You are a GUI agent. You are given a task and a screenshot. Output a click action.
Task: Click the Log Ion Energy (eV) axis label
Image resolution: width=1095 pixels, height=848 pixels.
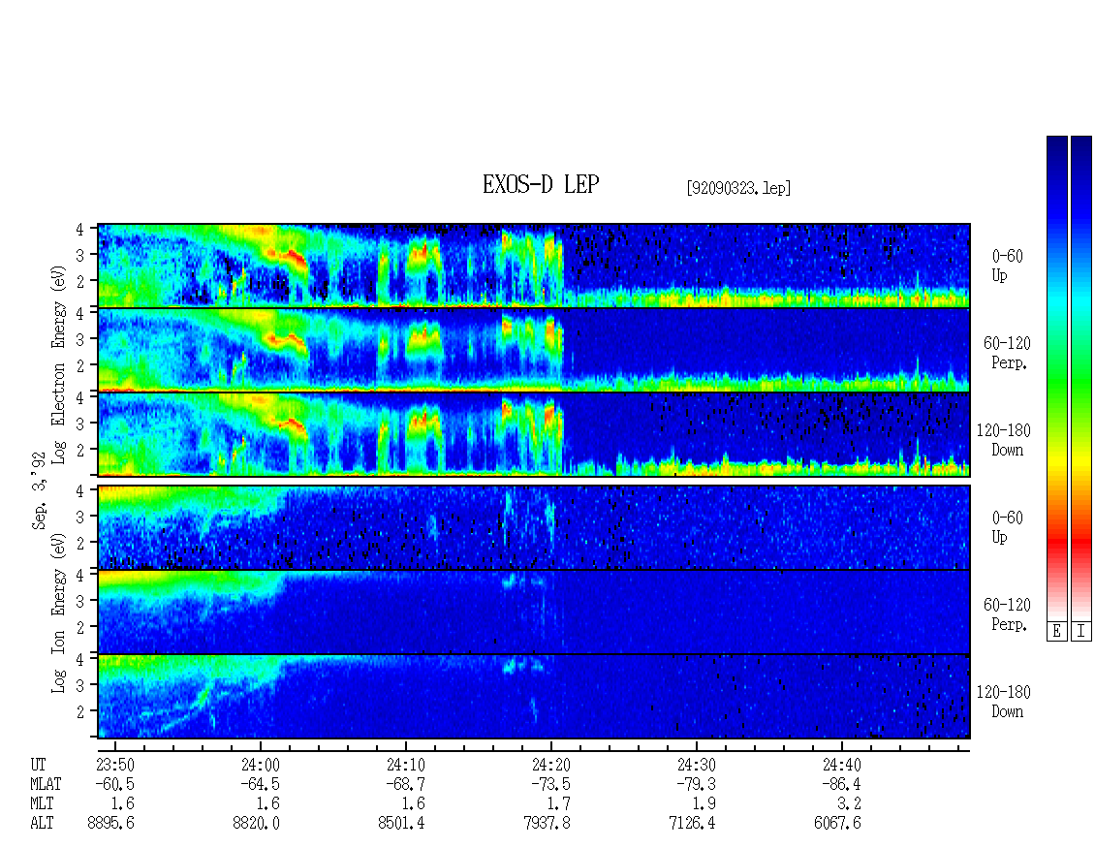[x=59, y=613]
